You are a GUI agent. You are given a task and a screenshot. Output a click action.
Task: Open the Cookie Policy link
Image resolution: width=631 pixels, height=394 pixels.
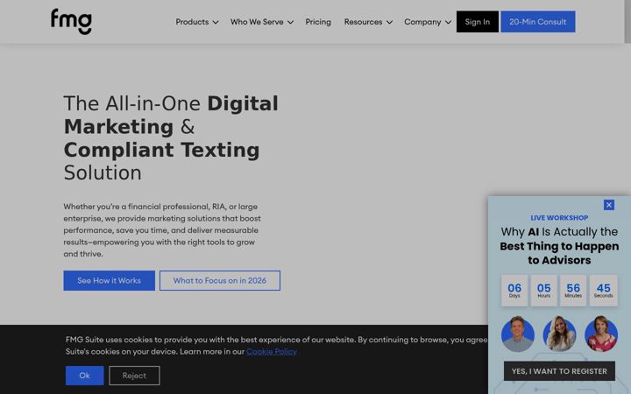[x=271, y=351]
